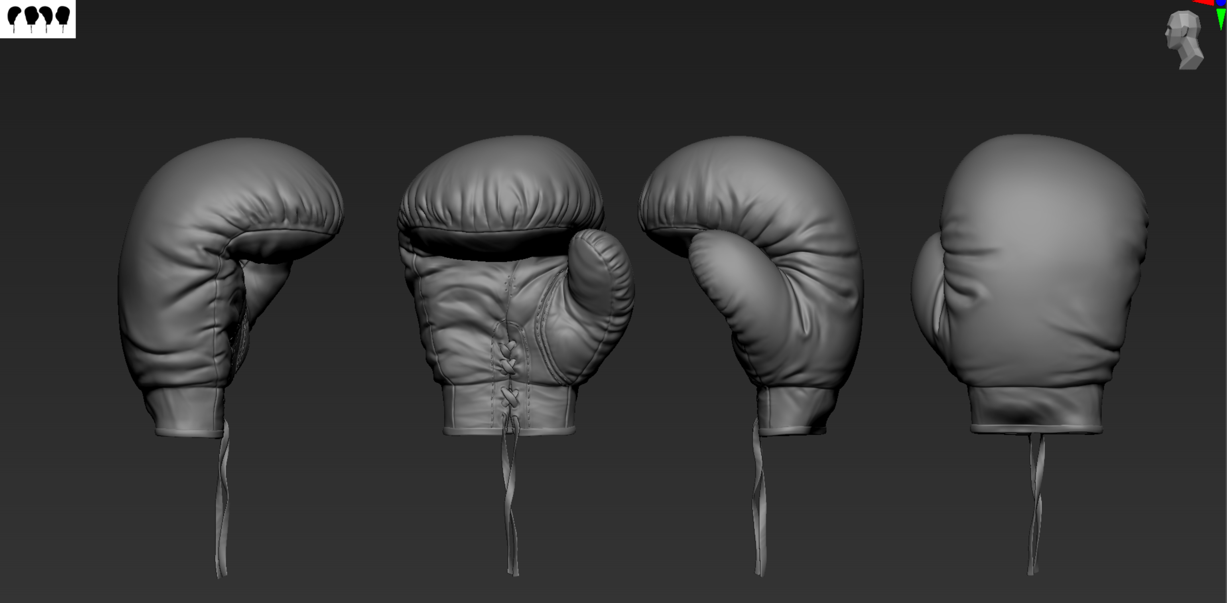1227x603 pixels.
Task: Select the third glove silhouette reference image
Action: (x=46, y=16)
